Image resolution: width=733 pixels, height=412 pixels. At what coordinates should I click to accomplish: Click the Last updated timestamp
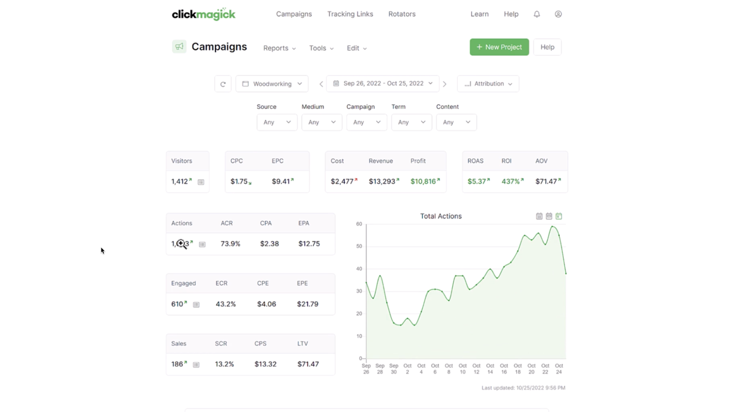(x=523, y=388)
